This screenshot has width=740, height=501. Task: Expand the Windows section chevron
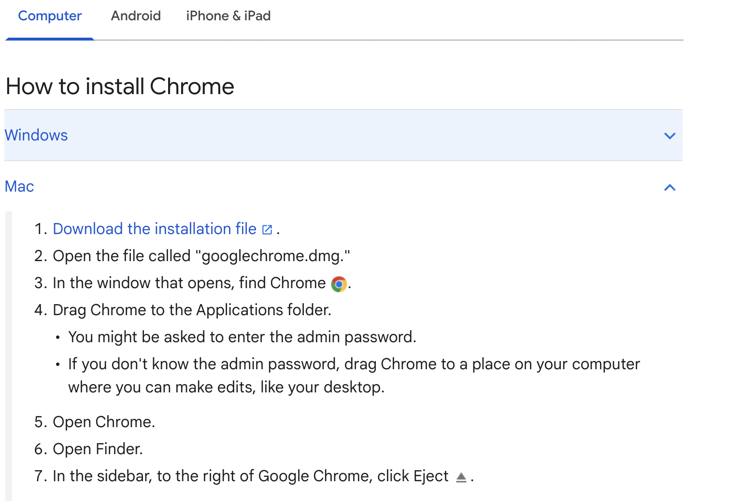(x=669, y=136)
